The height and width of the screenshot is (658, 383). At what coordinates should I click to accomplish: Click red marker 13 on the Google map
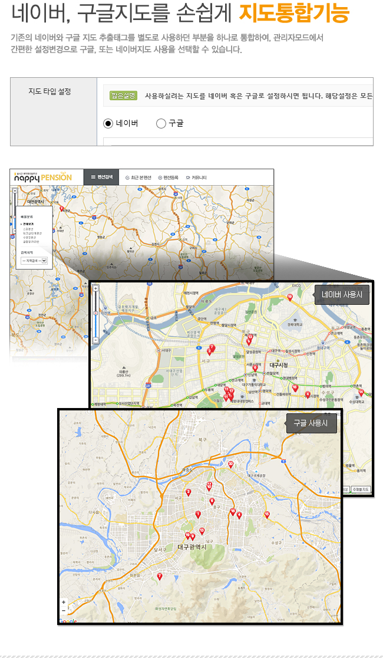pos(202,531)
